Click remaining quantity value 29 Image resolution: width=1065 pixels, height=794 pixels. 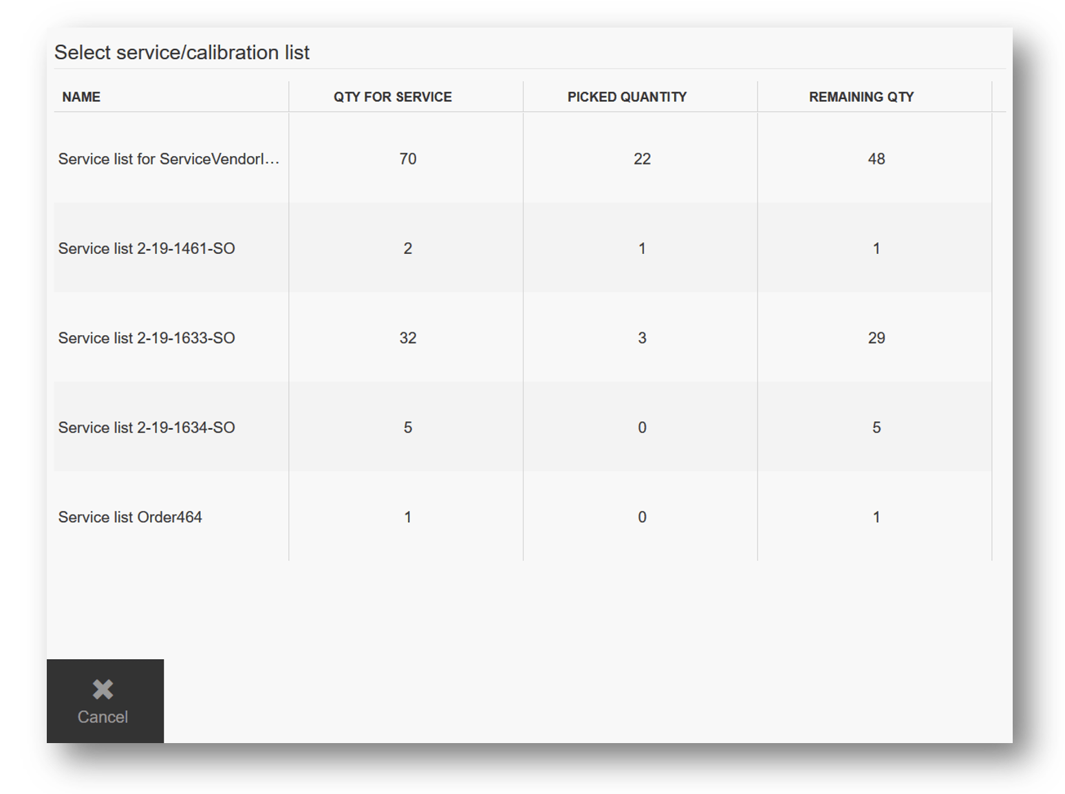pyautogui.click(x=876, y=338)
